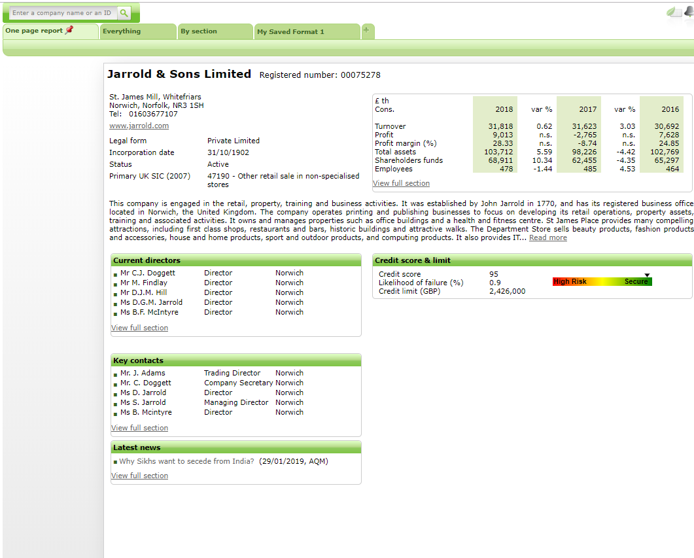Image resolution: width=694 pixels, height=558 pixels.
Task: Click the 2018 Employees value 478
Action: coord(506,169)
